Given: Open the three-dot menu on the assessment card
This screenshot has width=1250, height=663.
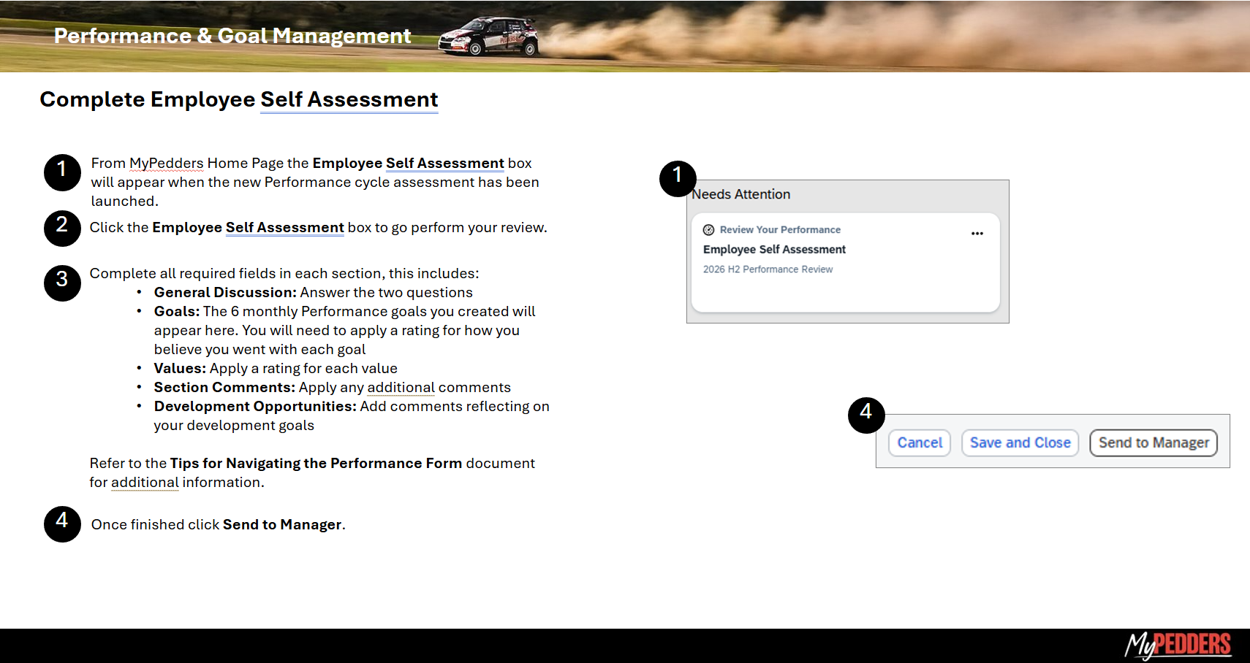Looking at the screenshot, I should pos(977,234).
